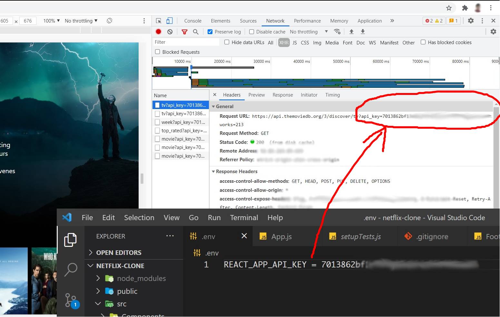Viewport: 500px width, 317px height.
Task: Clear the network log
Action: (170, 32)
